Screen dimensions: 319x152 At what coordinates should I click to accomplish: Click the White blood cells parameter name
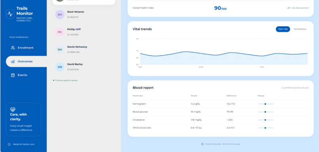[x=142, y=128]
